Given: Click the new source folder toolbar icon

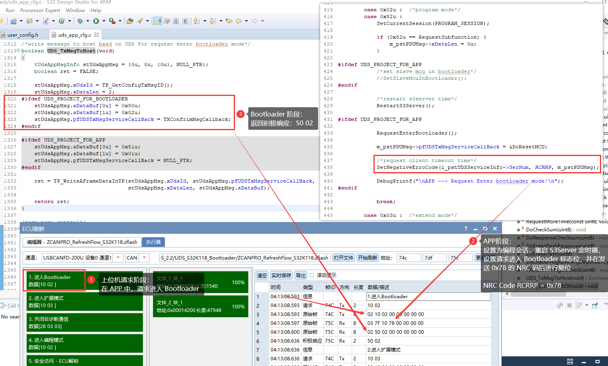Looking at the screenshot, I should point(29,21).
